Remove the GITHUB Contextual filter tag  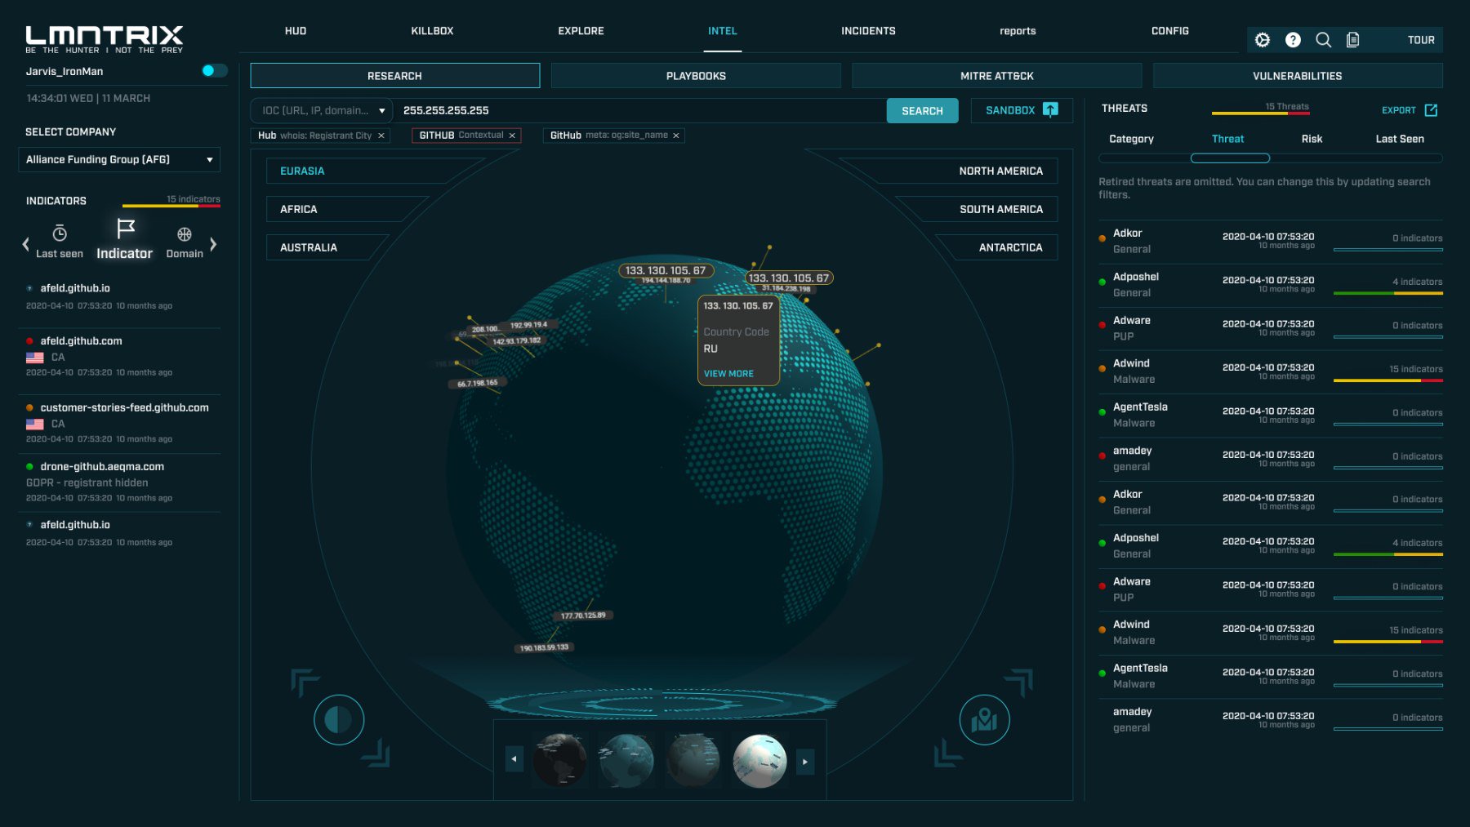pos(512,136)
